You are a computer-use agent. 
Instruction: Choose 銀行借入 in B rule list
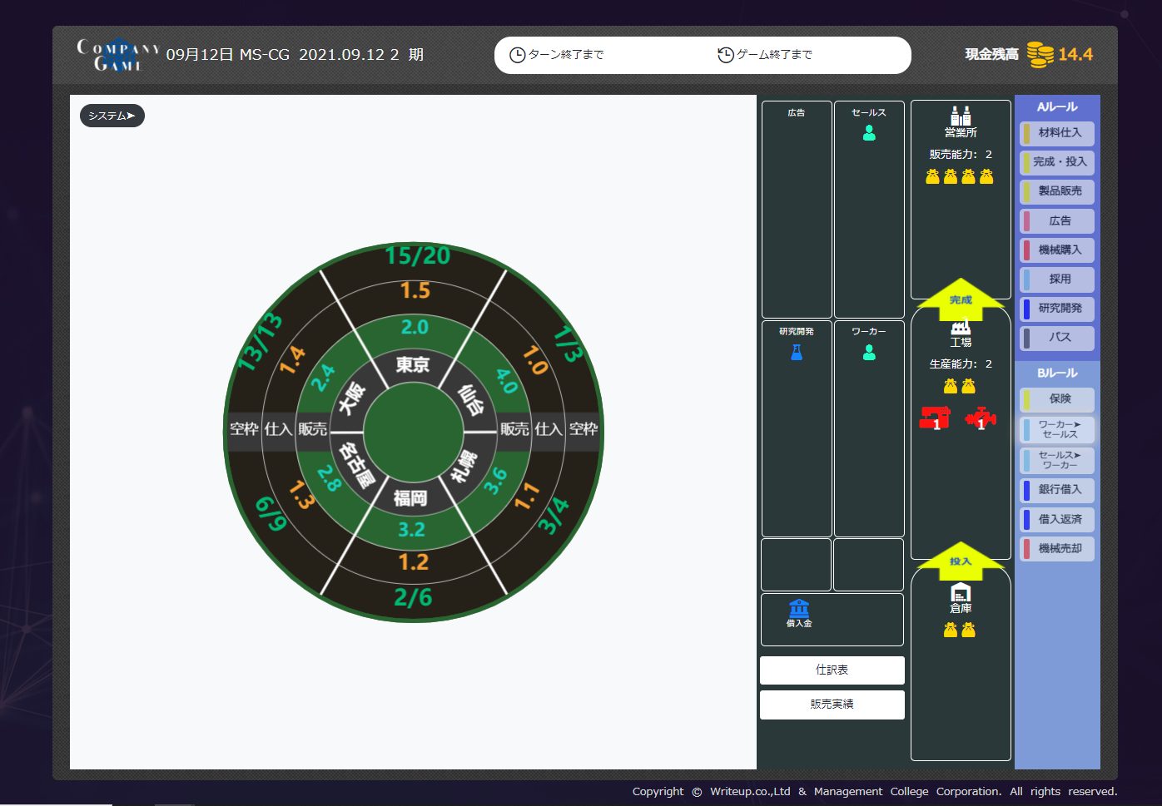click(1057, 490)
